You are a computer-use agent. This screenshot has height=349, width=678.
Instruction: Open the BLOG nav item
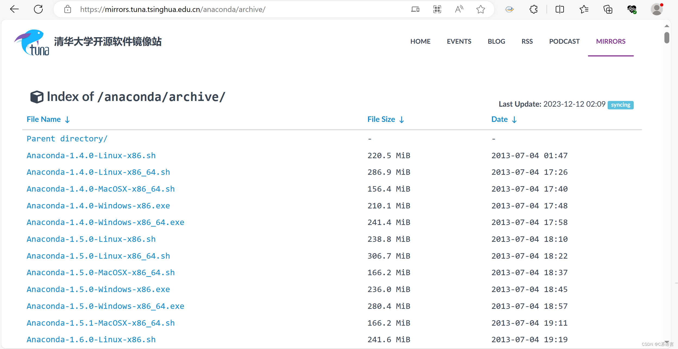(496, 41)
